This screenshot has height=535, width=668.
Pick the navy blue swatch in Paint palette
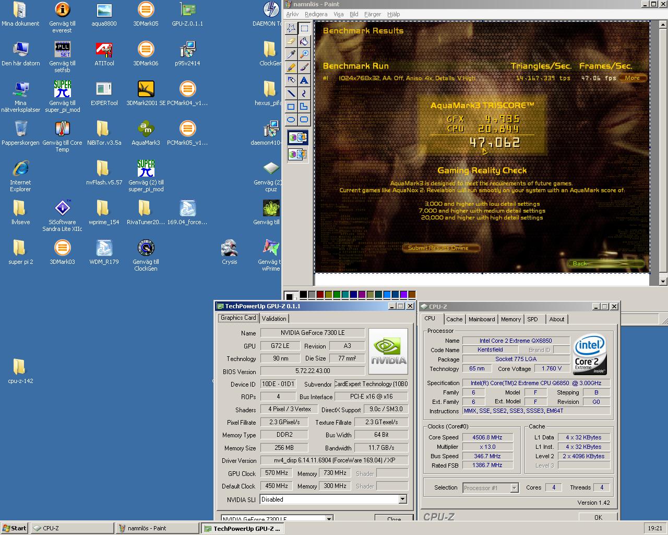coord(353,295)
